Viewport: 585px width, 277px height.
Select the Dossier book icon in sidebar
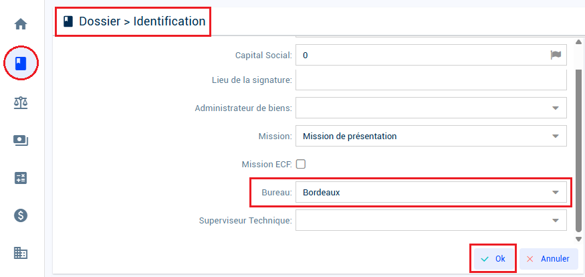[x=21, y=63]
